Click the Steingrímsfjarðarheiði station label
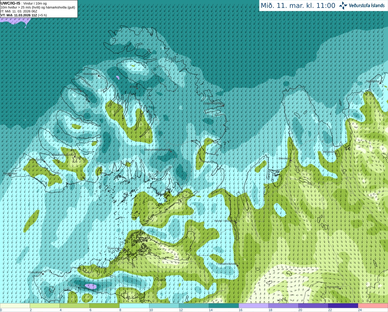Viewport: 388px width, 312px height. coord(157,150)
